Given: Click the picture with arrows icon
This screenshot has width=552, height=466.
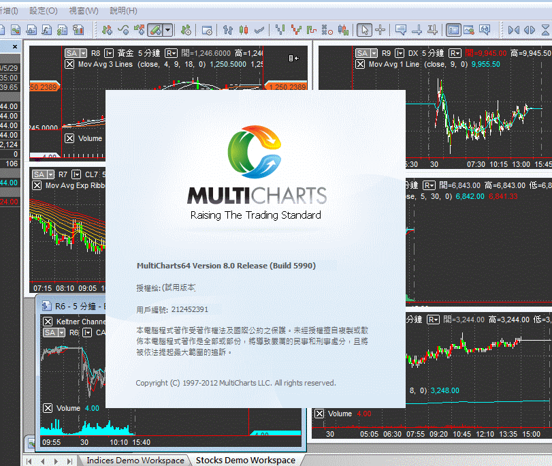Looking at the screenshot, I should coord(469,30).
